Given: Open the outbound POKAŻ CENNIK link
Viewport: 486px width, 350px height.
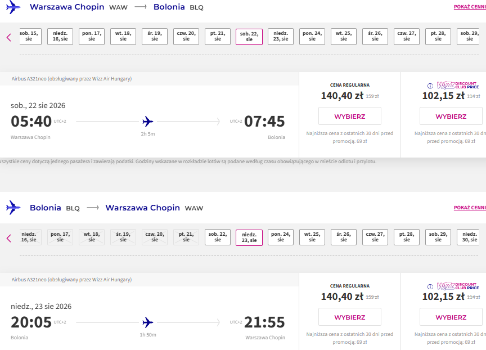Looking at the screenshot, I should click(x=470, y=7).
